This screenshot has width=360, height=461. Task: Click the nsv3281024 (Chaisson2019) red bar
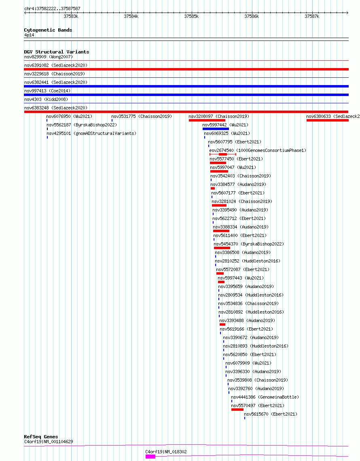pos(219,205)
